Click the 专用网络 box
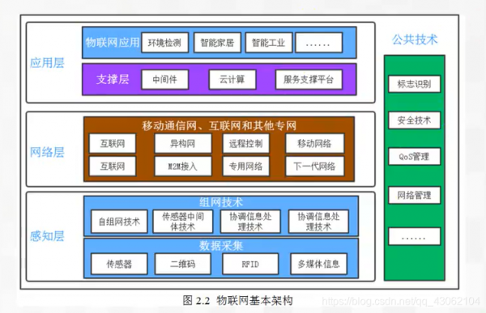This screenshot has height=313, width=486. [246, 167]
